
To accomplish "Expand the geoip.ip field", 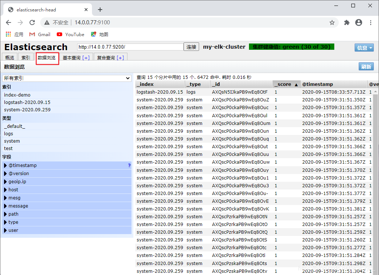I will [5, 181].
